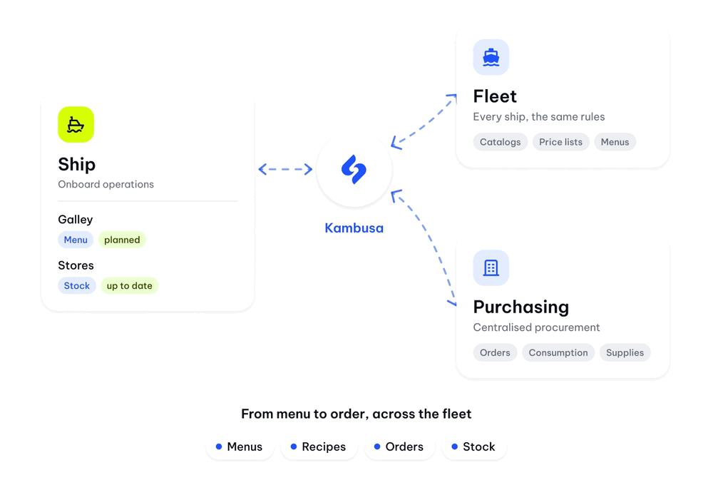The image size is (713, 485).
Task: Click the Kambusa label link
Action: click(354, 228)
